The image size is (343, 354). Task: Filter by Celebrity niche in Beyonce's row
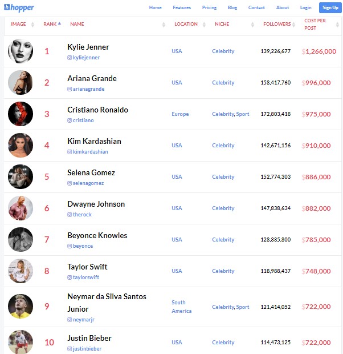[x=223, y=240]
